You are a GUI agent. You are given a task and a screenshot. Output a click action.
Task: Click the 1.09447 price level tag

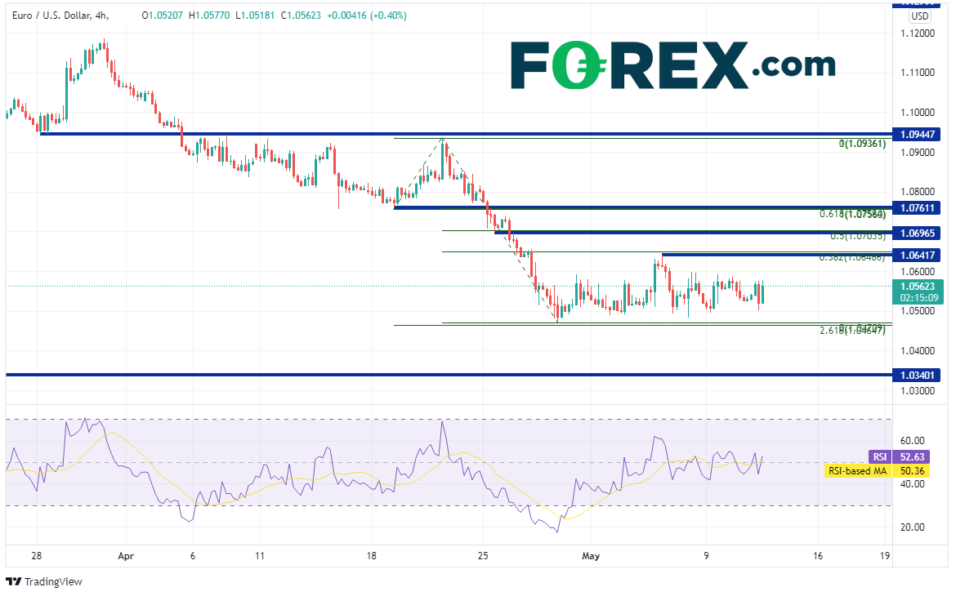[x=920, y=133]
